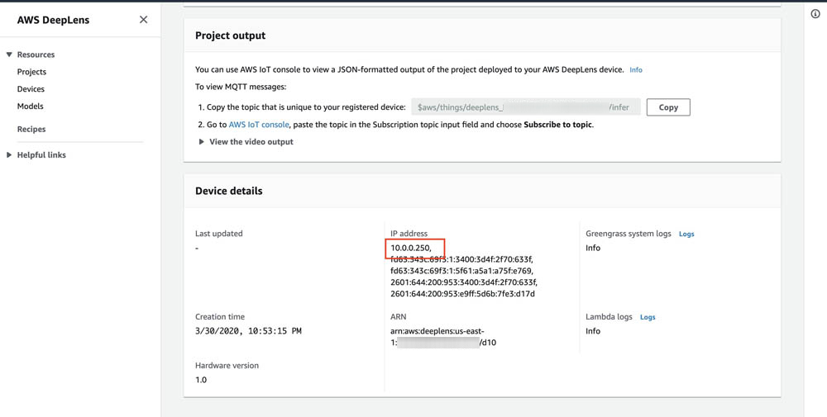The width and height of the screenshot is (827, 417).
Task: Click Info under Lambda logs
Action: (593, 331)
